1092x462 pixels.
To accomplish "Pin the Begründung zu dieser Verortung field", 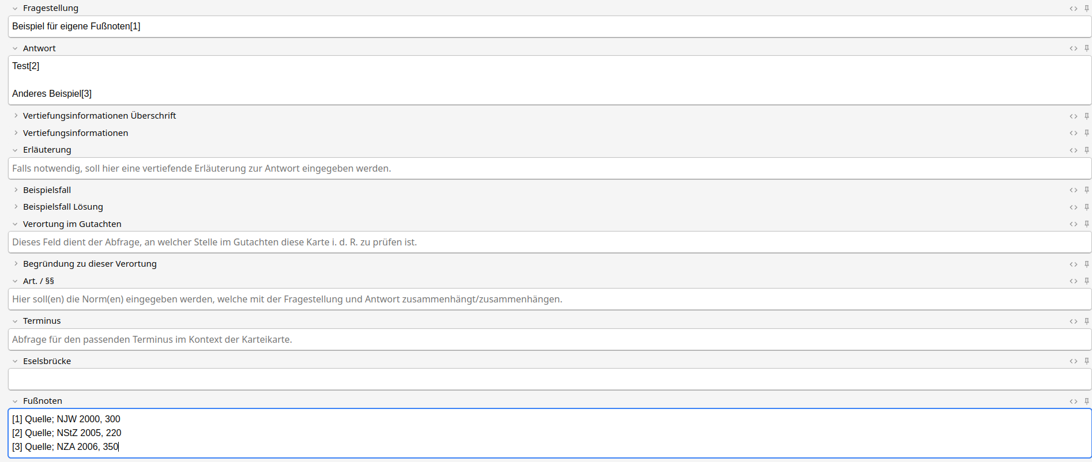I will point(1086,264).
